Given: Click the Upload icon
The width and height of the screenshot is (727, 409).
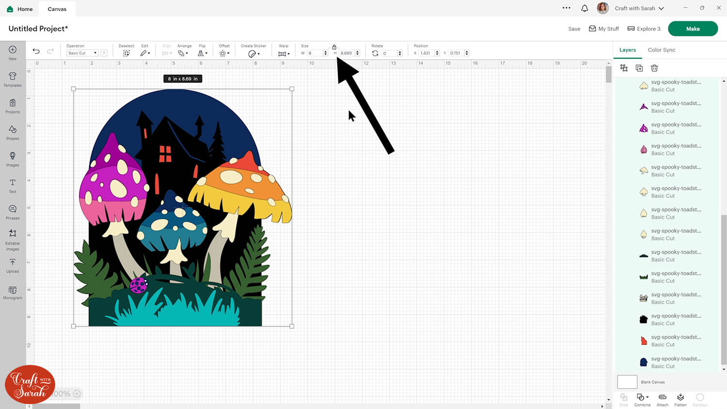Looking at the screenshot, I should [x=13, y=264].
